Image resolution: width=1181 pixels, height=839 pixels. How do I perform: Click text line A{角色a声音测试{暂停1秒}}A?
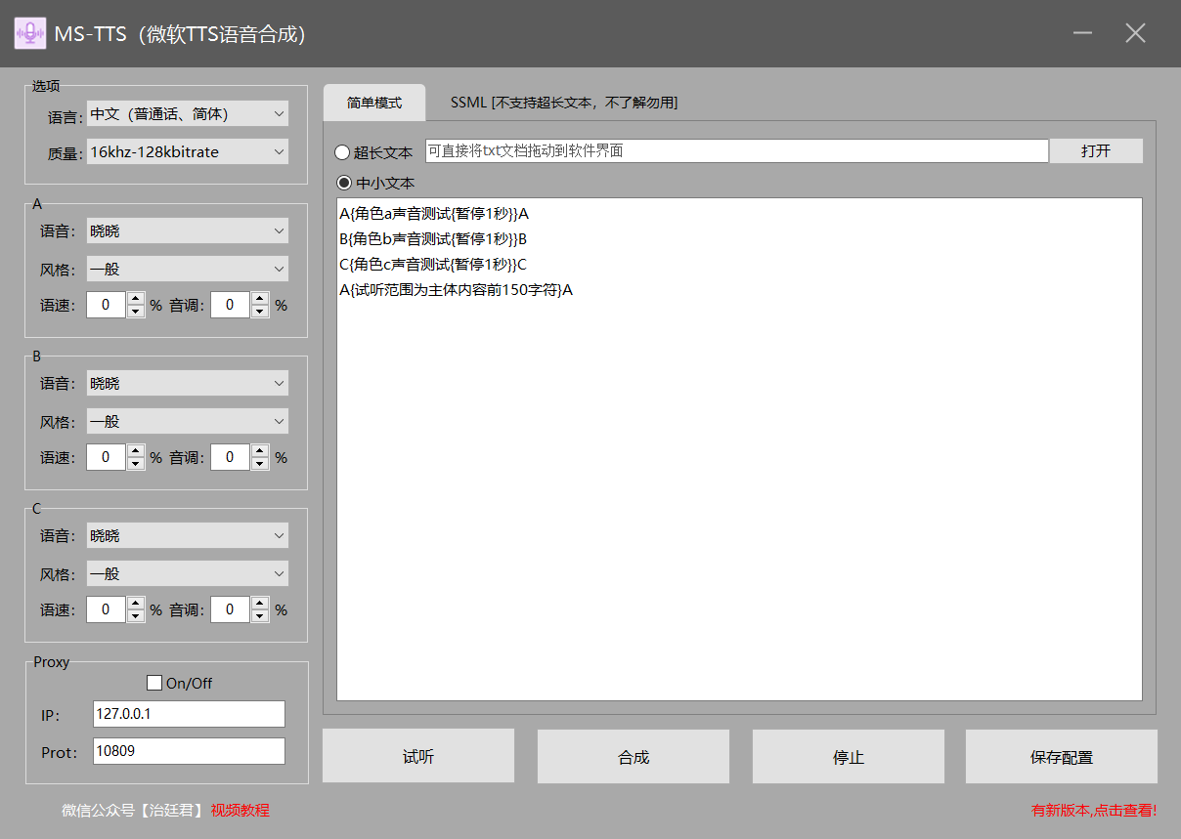[x=434, y=214]
